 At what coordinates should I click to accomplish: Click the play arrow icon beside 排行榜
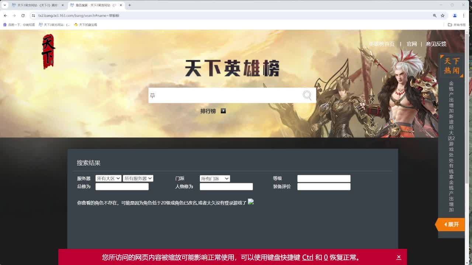coord(223,111)
